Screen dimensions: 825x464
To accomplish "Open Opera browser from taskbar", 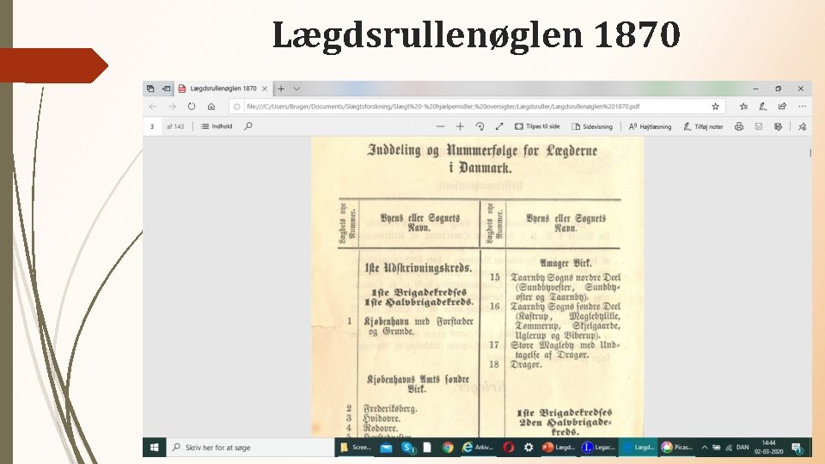I will (508, 447).
